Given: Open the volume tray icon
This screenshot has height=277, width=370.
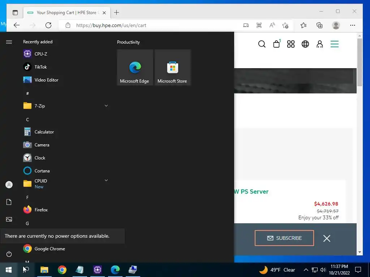Looking at the screenshot, I should 323,270.
